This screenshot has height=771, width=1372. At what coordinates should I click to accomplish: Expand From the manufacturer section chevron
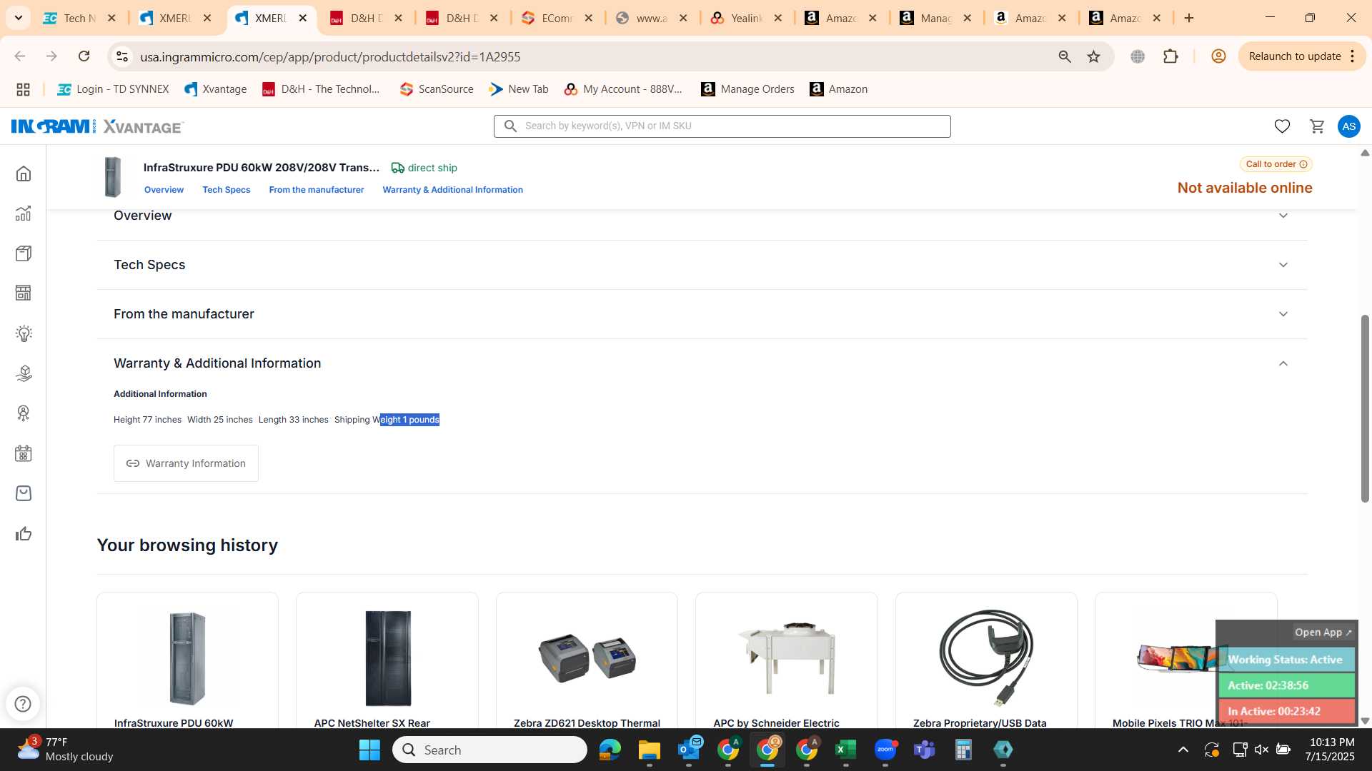pos(1283,314)
